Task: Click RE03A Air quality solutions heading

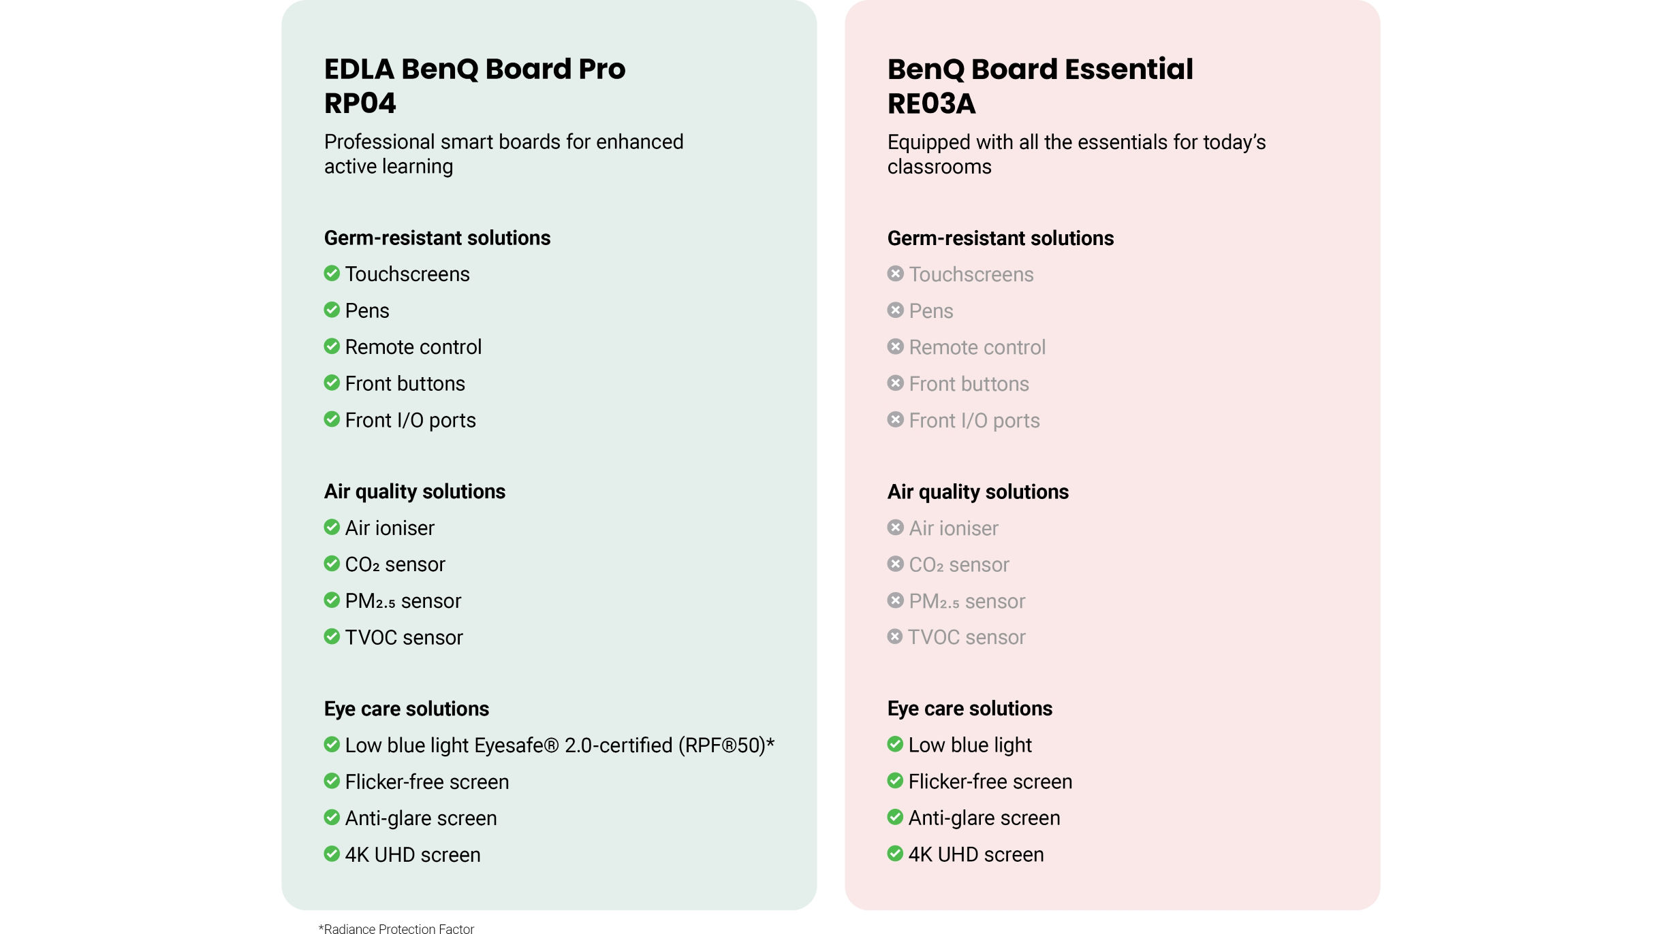Action: click(x=978, y=492)
